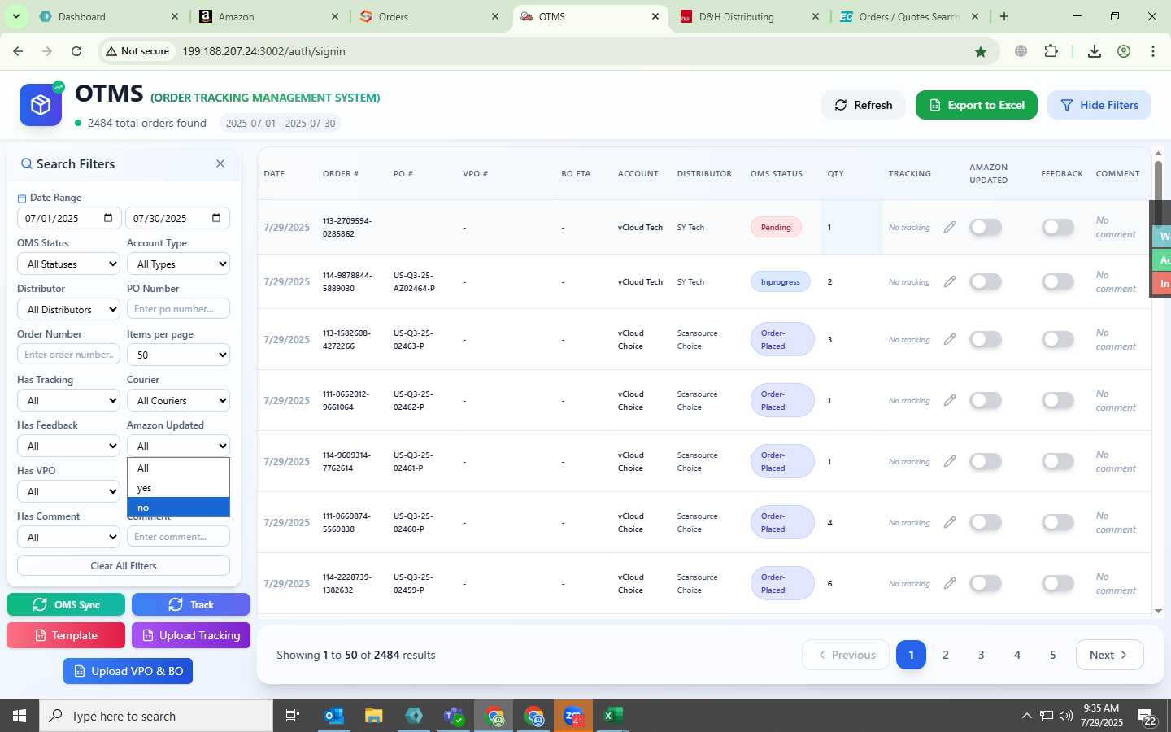Open the Has Tracking dropdown
The image size is (1171, 732).
[68, 400]
